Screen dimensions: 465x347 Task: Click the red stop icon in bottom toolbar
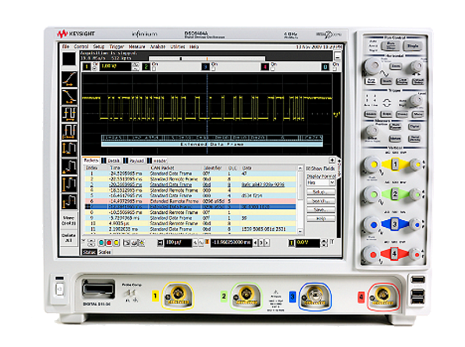(x=109, y=242)
